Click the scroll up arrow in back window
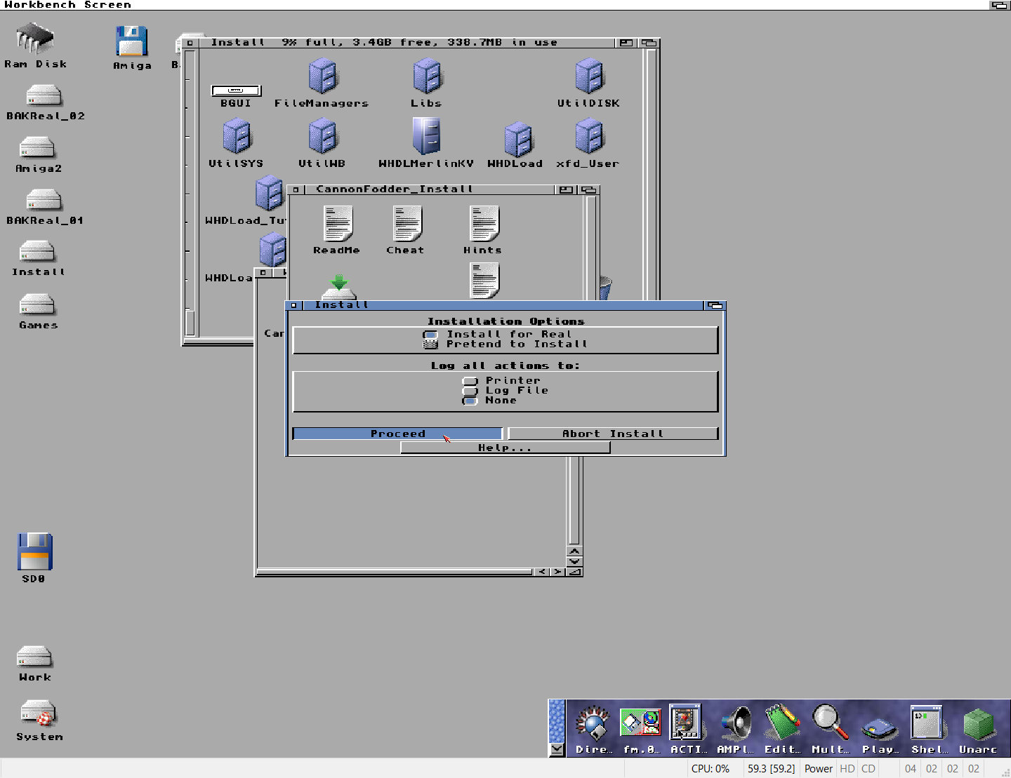 click(x=574, y=551)
